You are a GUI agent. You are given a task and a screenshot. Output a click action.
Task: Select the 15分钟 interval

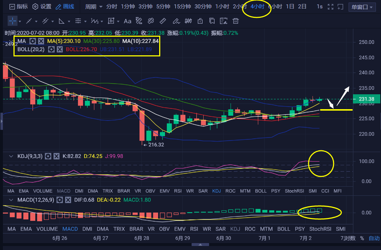(182, 7)
